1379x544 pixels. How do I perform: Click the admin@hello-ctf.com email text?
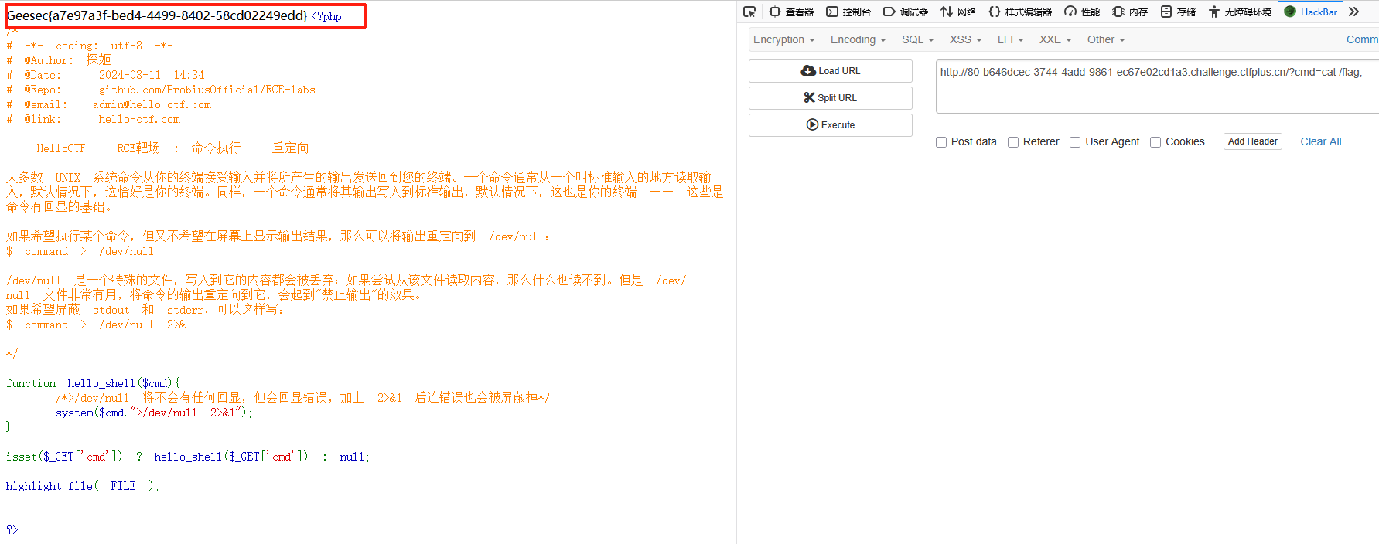pos(152,104)
